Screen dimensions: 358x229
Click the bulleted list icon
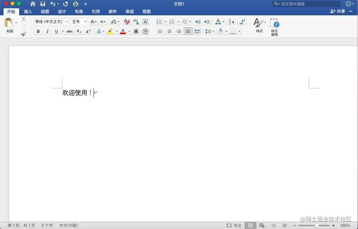point(159,22)
